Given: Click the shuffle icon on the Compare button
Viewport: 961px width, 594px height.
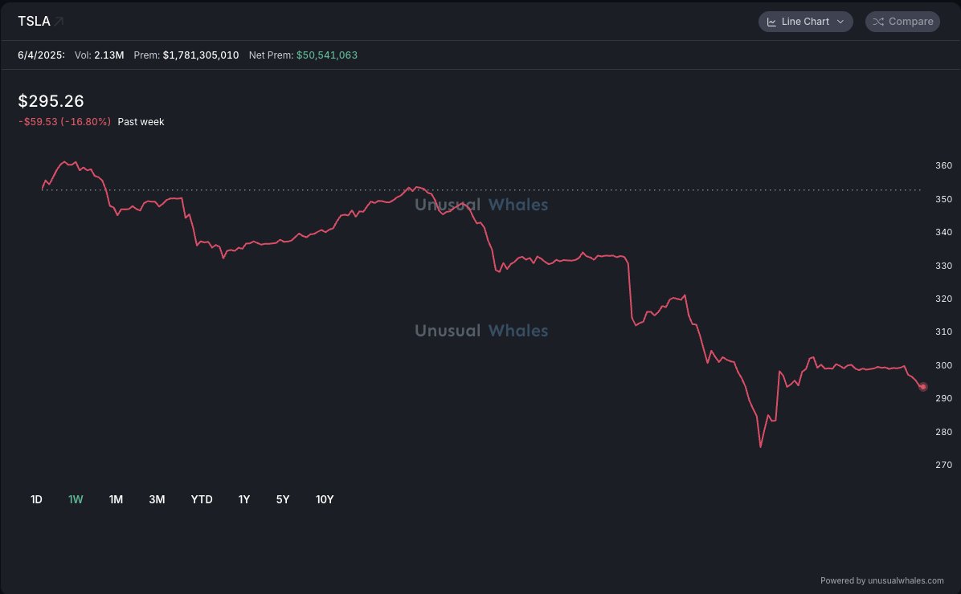Looking at the screenshot, I should point(878,22).
